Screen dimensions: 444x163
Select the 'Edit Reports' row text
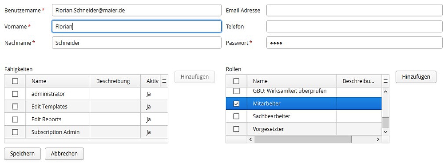point(47,119)
